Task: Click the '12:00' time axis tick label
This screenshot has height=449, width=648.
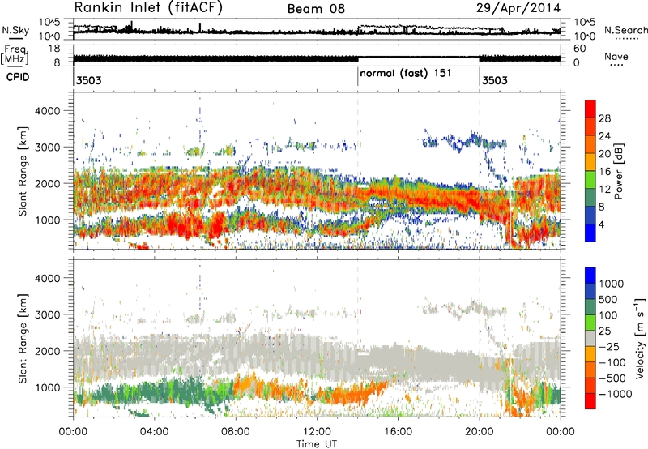Action: point(317,432)
